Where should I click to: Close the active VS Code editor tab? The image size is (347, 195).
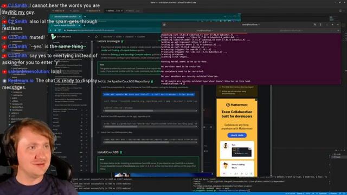pyautogui.click(x=122, y=11)
